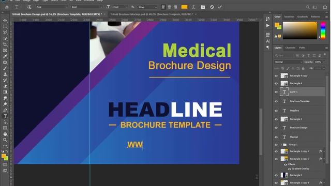
Task: Hide the Headline layer
Action: click(276, 111)
